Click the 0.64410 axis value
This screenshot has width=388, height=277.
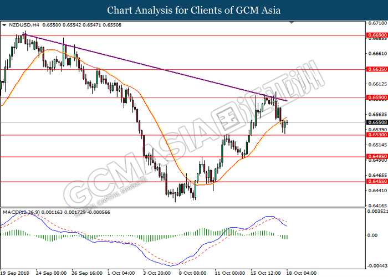(x=377, y=191)
